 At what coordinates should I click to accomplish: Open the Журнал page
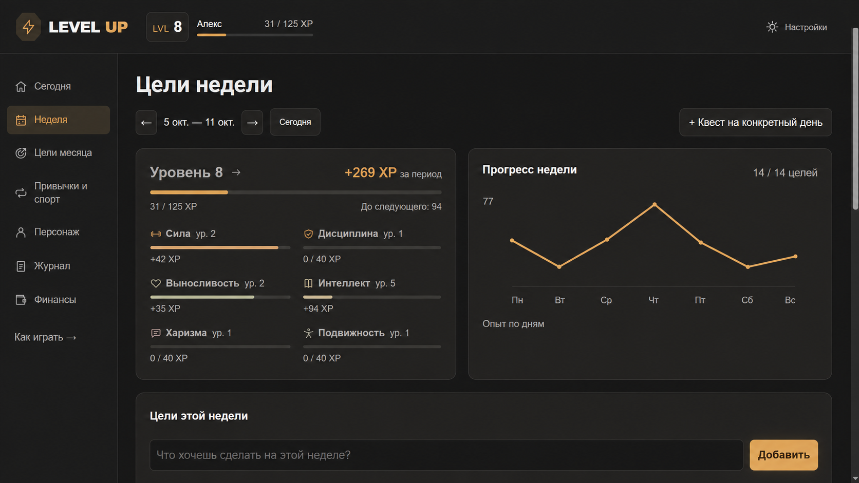[x=59, y=266]
